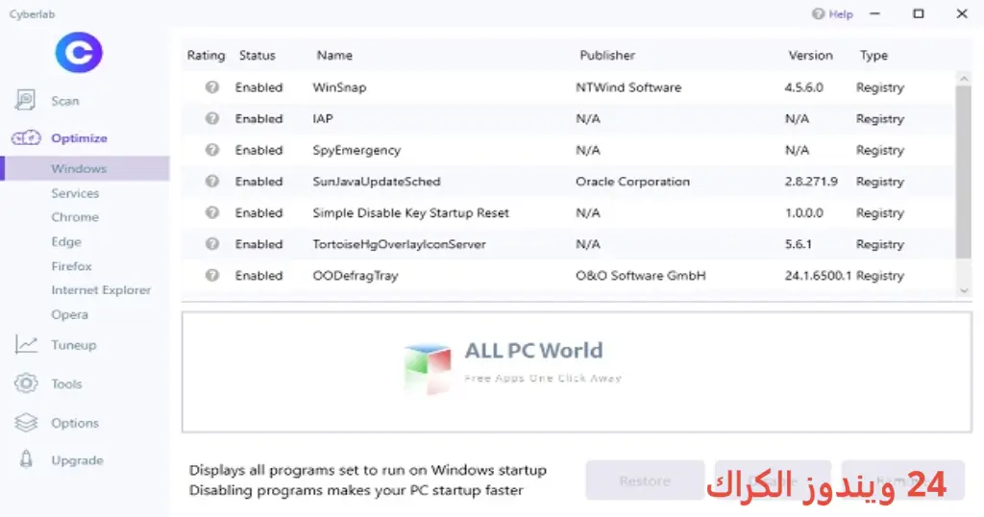Select Firefox under Optimize
Image resolution: width=984 pixels, height=517 pixels.
coord(71,266)
